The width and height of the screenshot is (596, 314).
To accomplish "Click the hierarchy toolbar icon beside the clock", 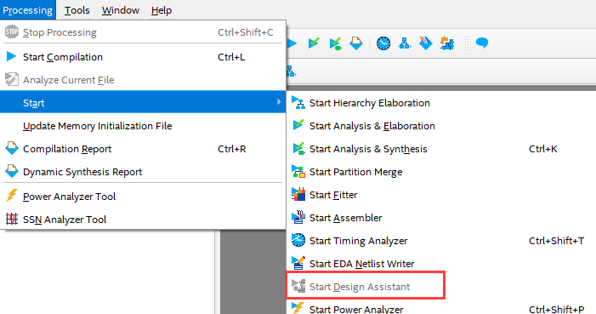I will tap(405, 43).
